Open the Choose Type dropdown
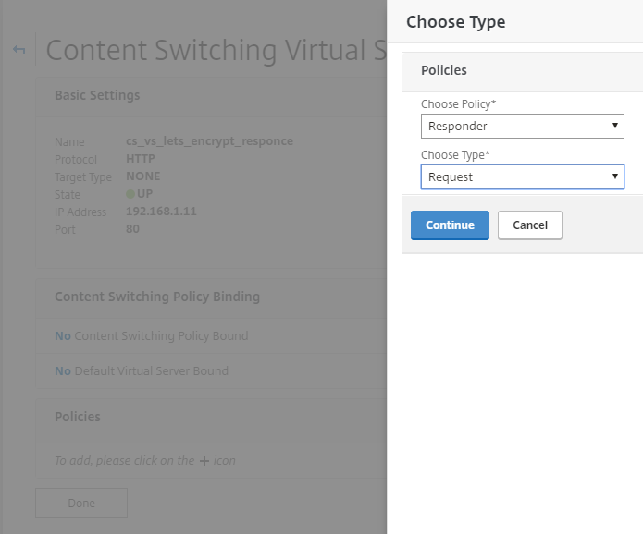This screenshot has width=643, height=534. (523, 176)
